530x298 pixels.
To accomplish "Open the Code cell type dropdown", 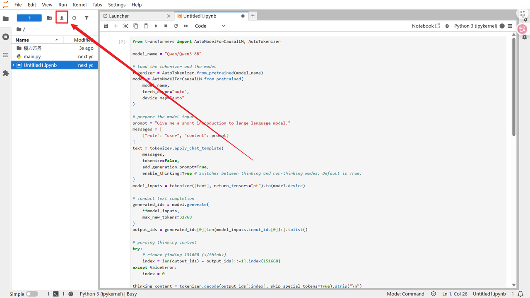I will 210,26.
